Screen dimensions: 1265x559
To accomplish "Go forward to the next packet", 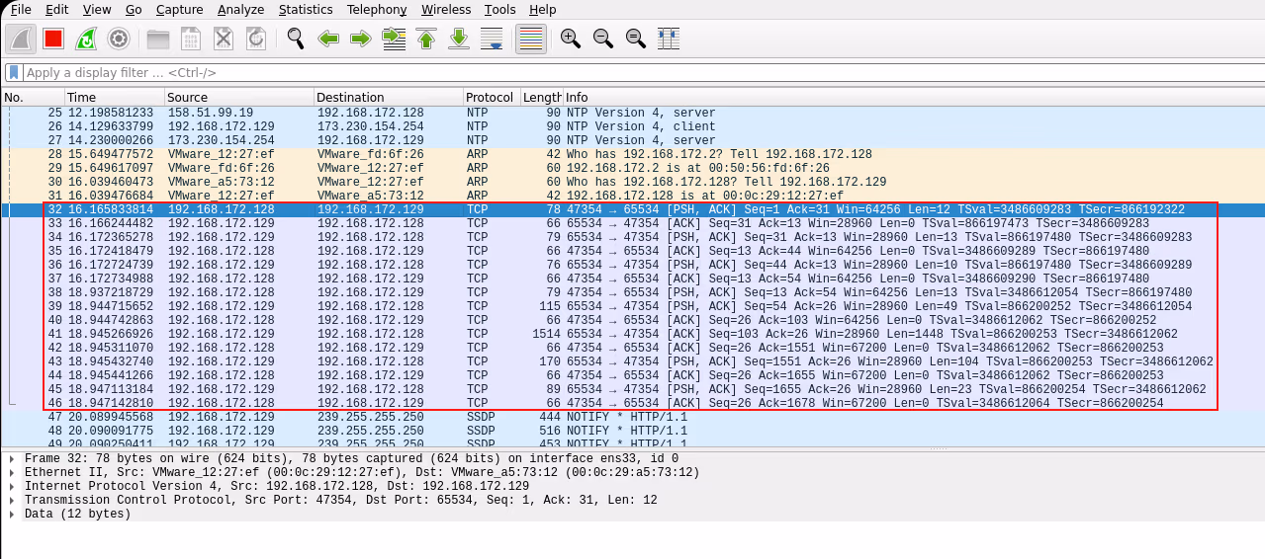I will 361,40.
